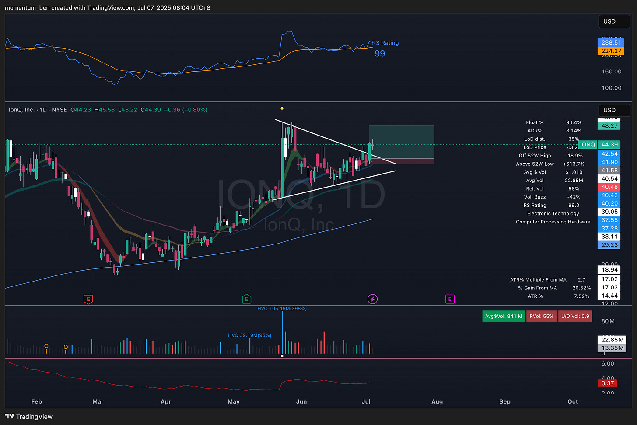
Task: Select the 18.94 price label
Action: pos(609,270)
